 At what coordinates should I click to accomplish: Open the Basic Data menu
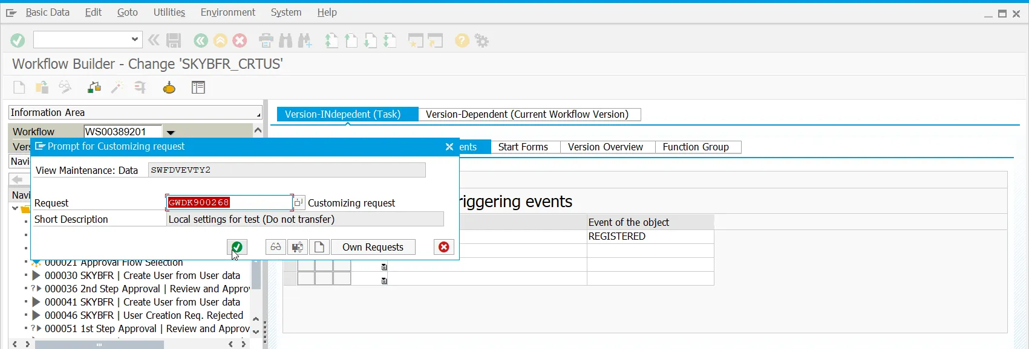tap(48, 12)
